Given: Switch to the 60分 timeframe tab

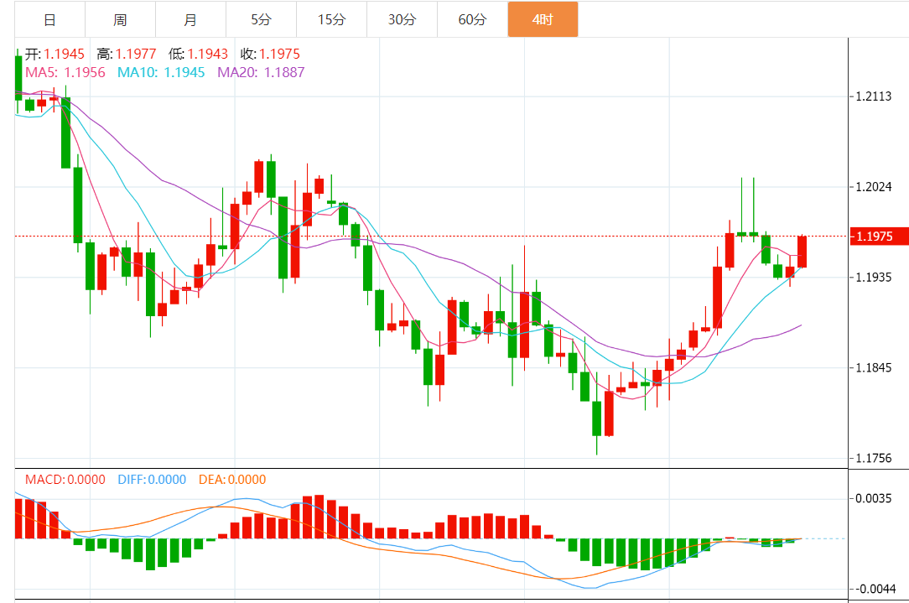Looking at the screenshot, I should point(472,20).
